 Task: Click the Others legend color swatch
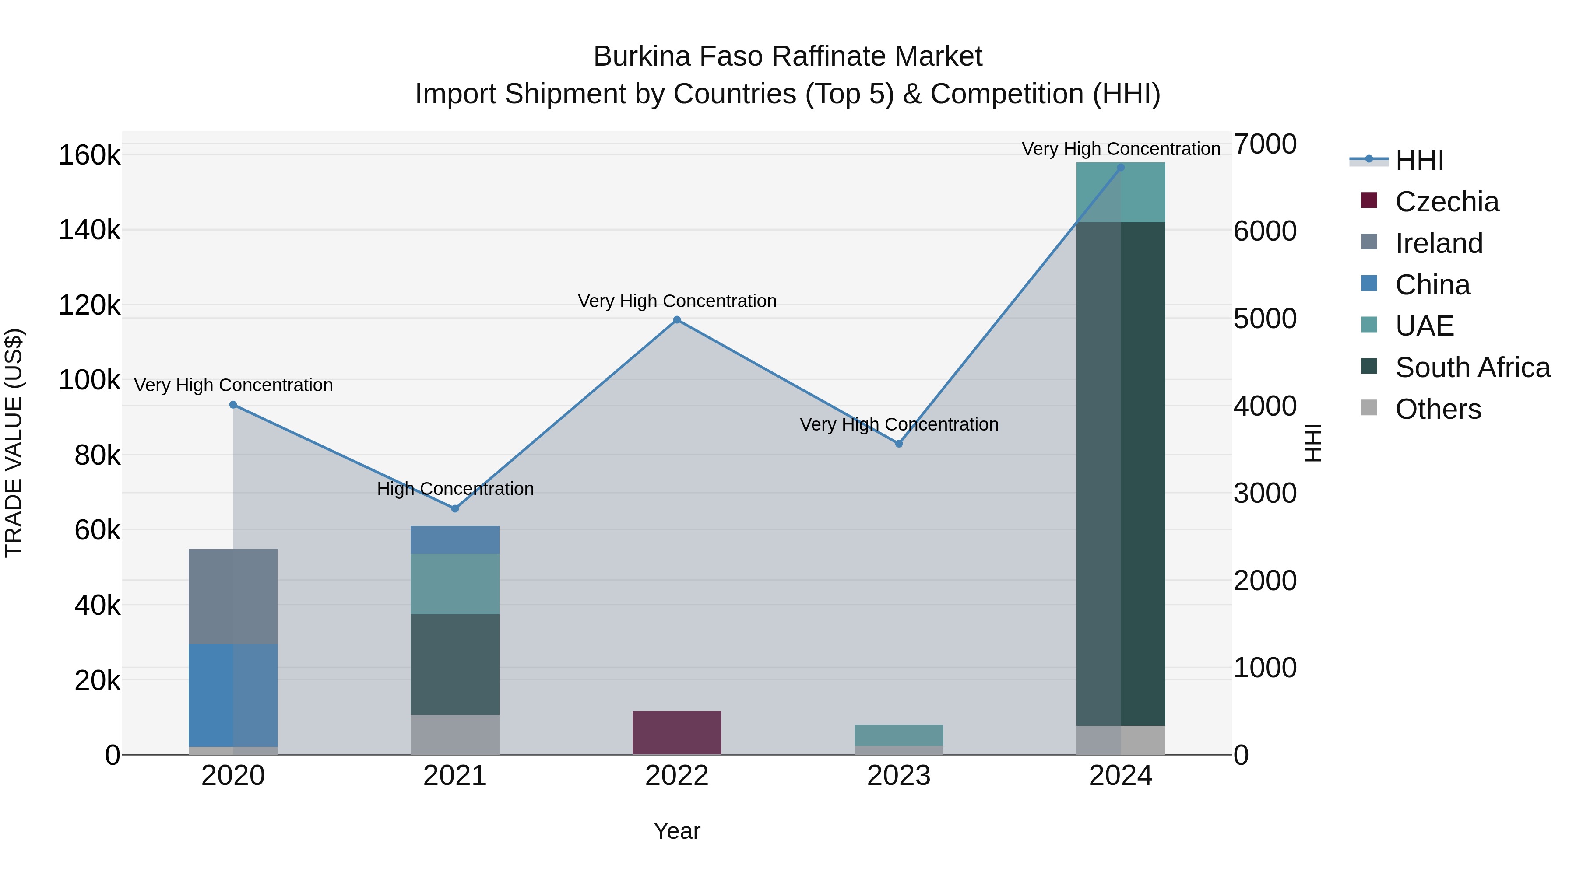(x=1368, y=408)
